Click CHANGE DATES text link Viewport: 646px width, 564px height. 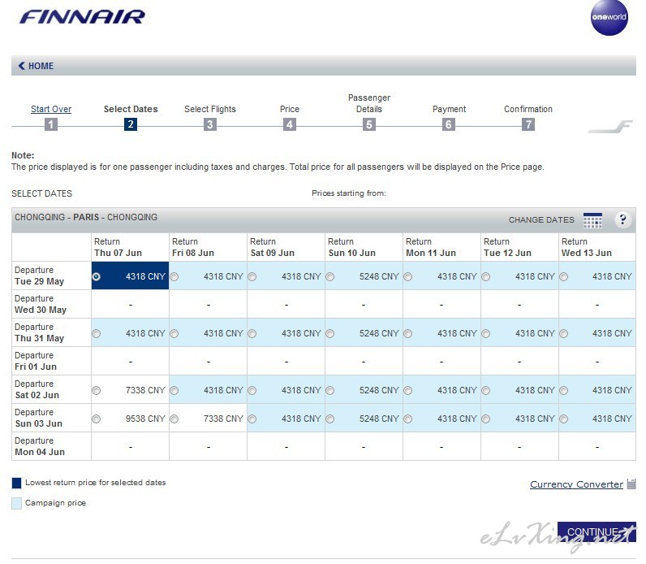(541, 220)
